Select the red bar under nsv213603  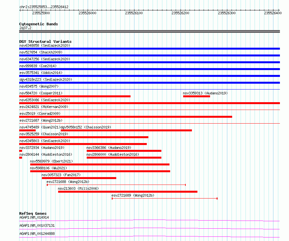pyautogui.click(x=128, y=192)
